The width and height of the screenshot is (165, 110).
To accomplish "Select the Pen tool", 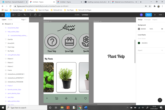I will click(25, 15).
